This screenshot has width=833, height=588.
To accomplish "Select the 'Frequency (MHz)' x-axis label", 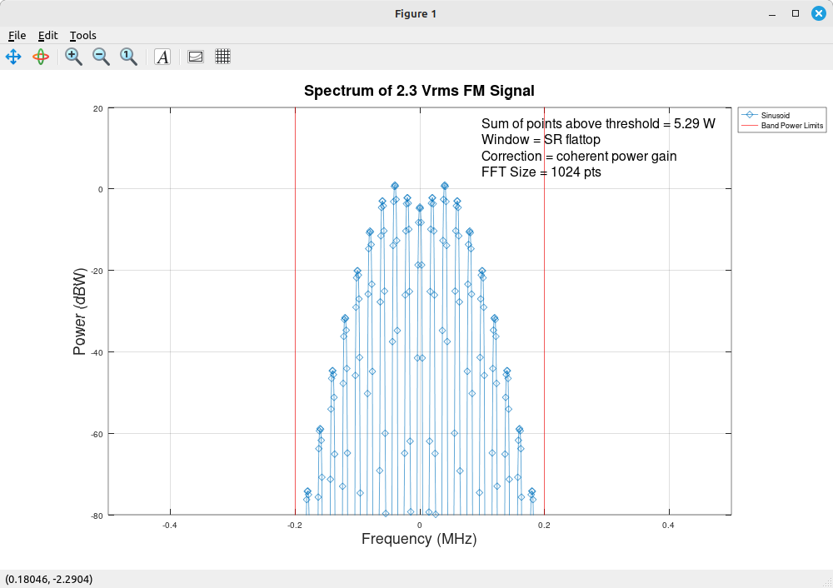I will [419, 539].
